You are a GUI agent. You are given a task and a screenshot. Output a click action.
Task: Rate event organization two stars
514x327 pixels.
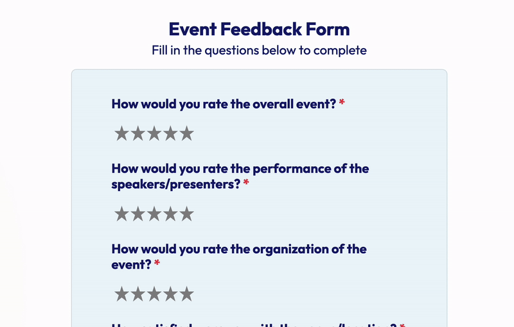coord(138,294)
